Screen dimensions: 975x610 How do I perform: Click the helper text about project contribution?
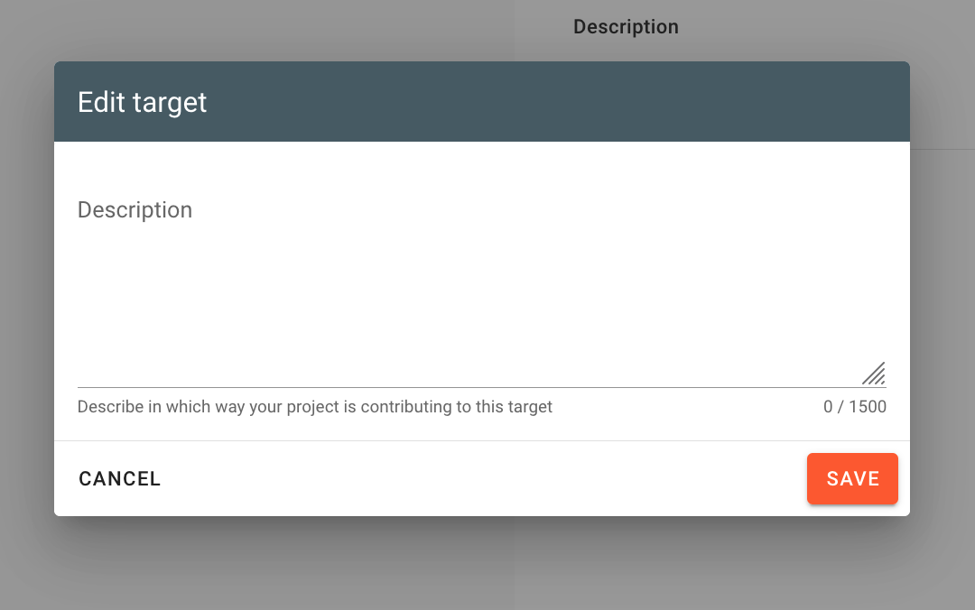click(314, 407)
